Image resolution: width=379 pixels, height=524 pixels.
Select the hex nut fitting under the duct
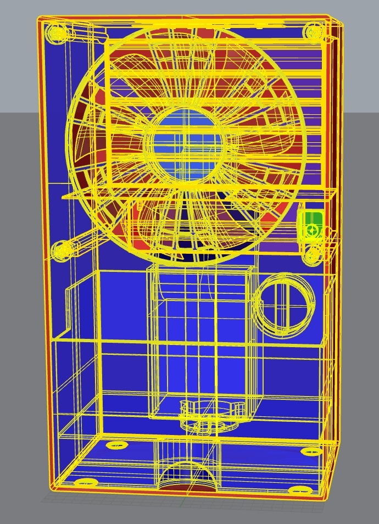[x=210, y=411]
